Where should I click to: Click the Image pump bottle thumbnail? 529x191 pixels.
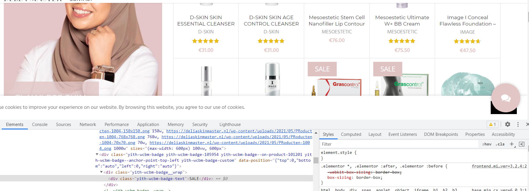(x=272, y=79)
